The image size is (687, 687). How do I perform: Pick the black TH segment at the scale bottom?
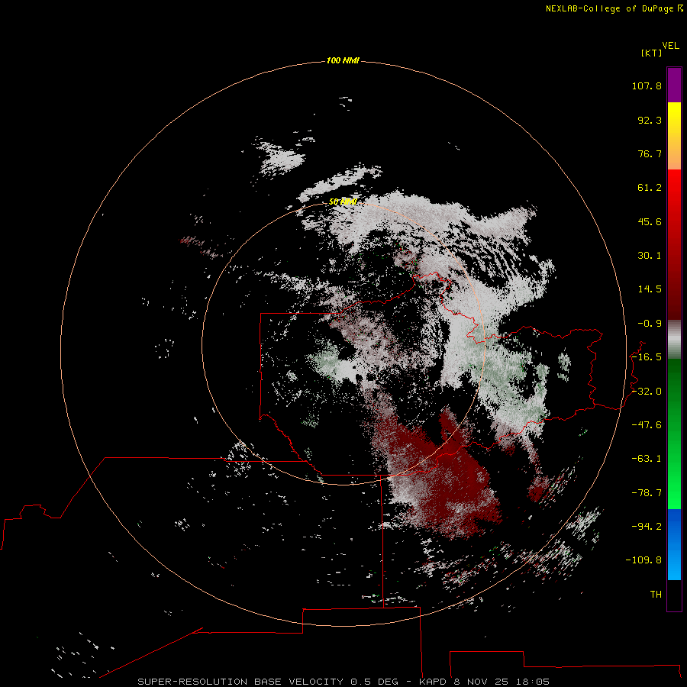pos(674,595)
